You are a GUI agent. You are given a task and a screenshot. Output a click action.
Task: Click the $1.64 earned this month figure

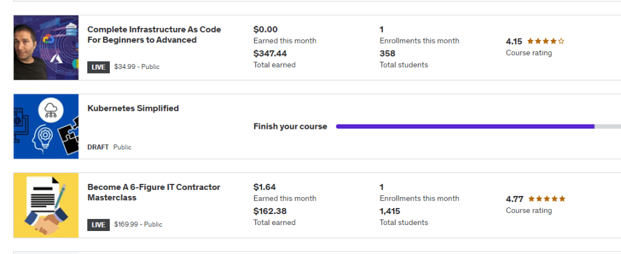[x=264, y=187]
